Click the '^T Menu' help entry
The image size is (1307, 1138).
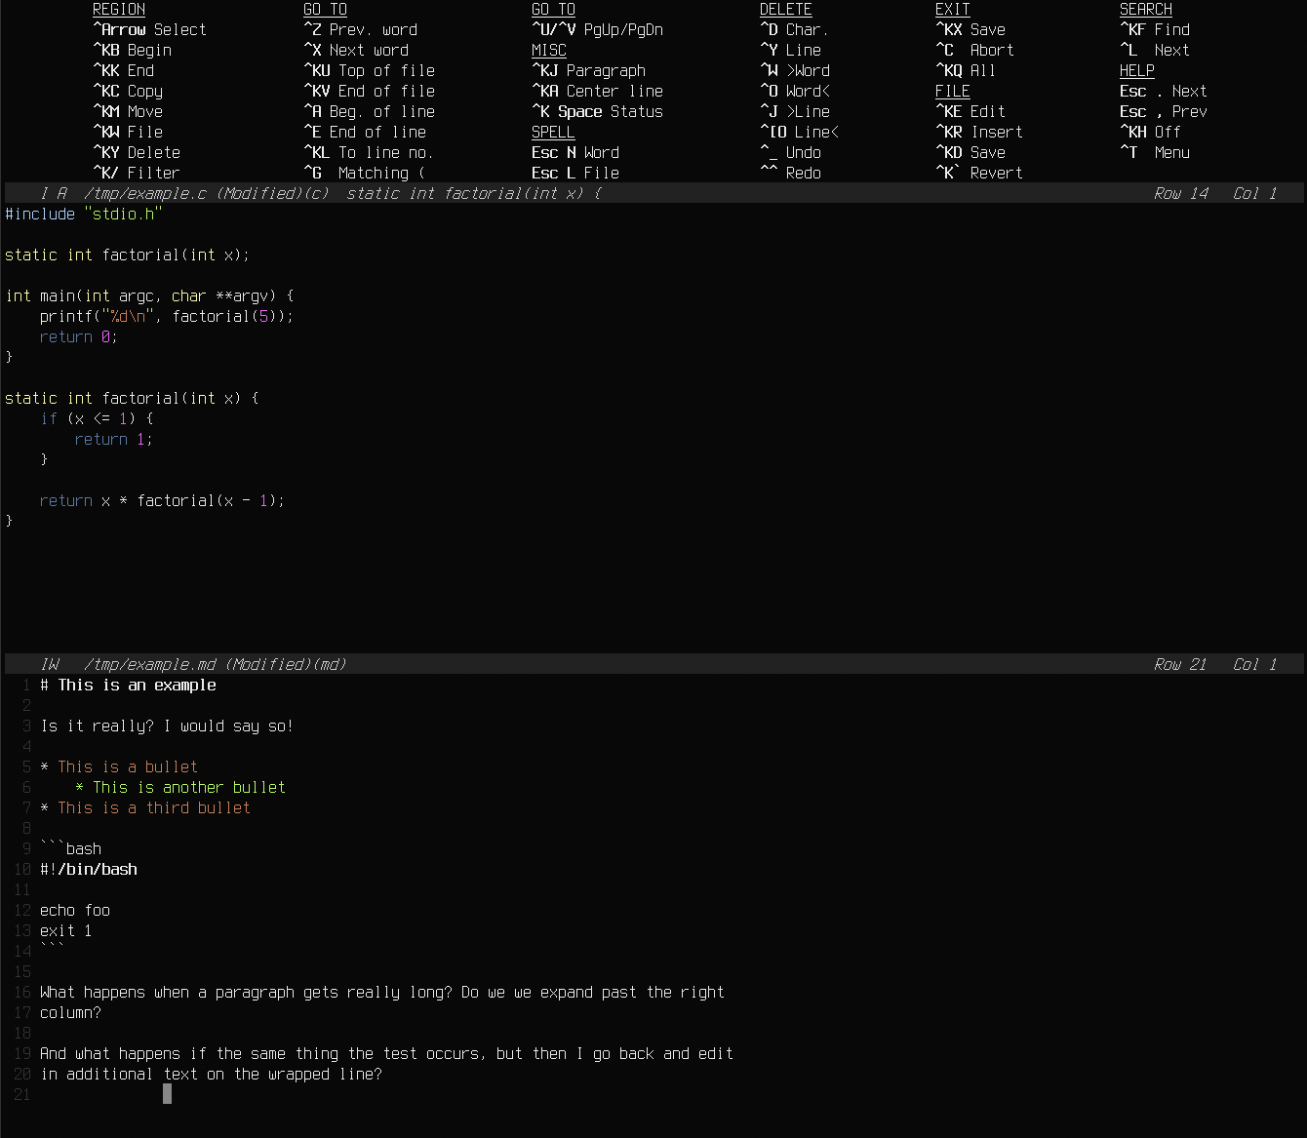point(1155,152)
